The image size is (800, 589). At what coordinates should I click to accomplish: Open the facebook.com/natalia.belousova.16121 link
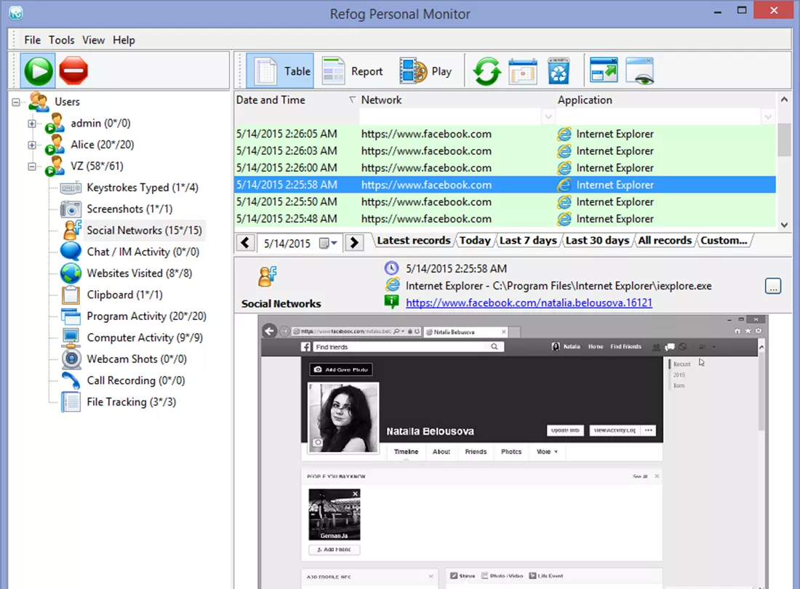pos(529,303)
